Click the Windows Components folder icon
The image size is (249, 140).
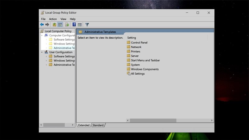coord(129,69)
